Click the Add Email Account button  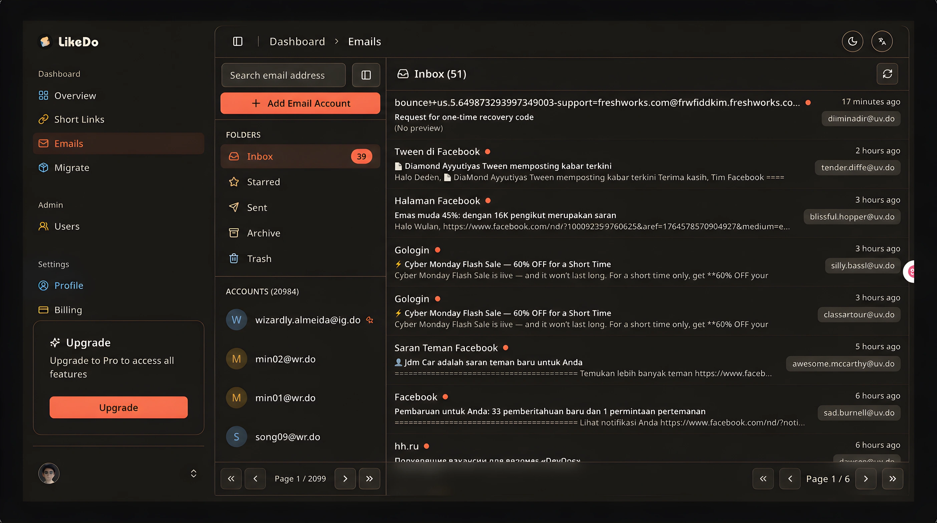[300, 103]
